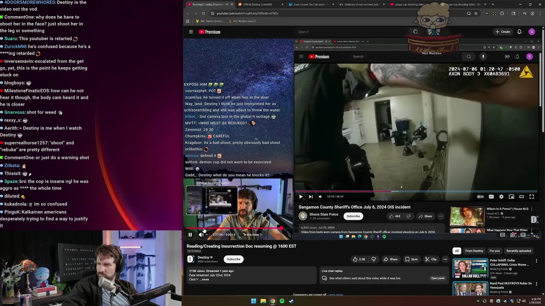Enter fullscreen on embedded bodycam player
Viewport: 545px width, 306px height.
(x=531, y=197)
